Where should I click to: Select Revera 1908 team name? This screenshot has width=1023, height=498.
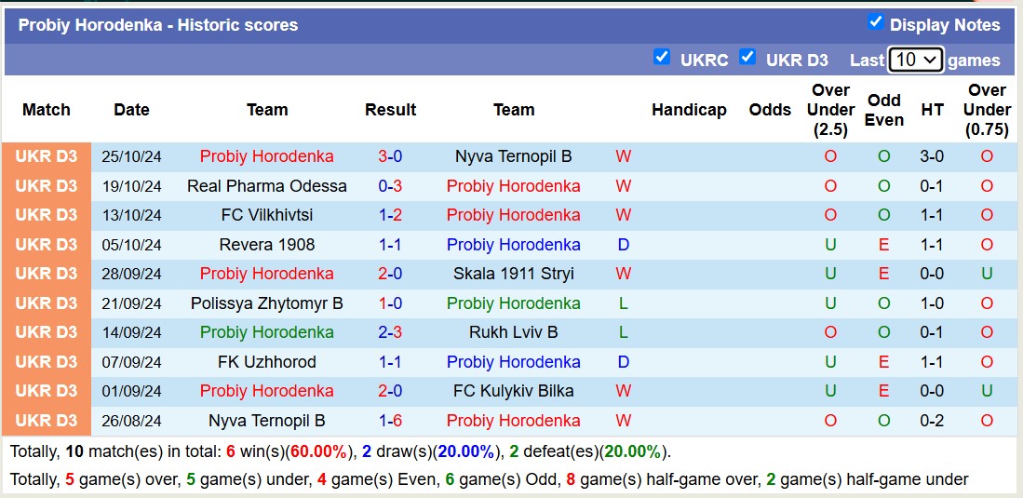pyautogui.click(x=266, y=245)
